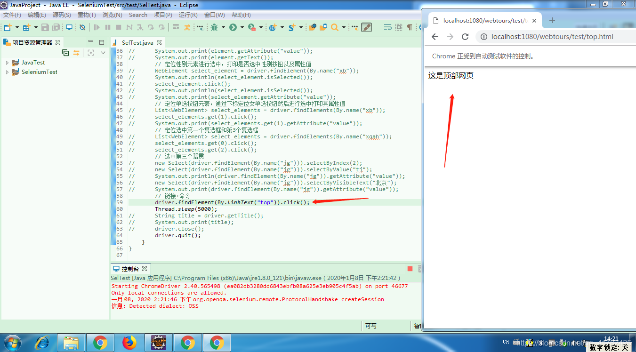The image size is (636, 352).
Task: Open the New wizard dropdown arrow
Action: point(17,27)
